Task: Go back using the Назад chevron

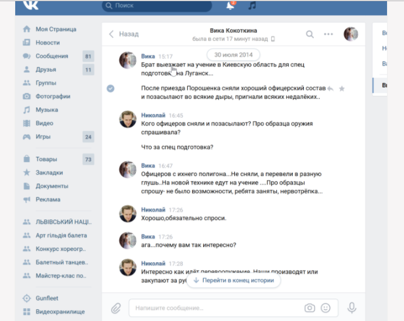Action: 124,34
